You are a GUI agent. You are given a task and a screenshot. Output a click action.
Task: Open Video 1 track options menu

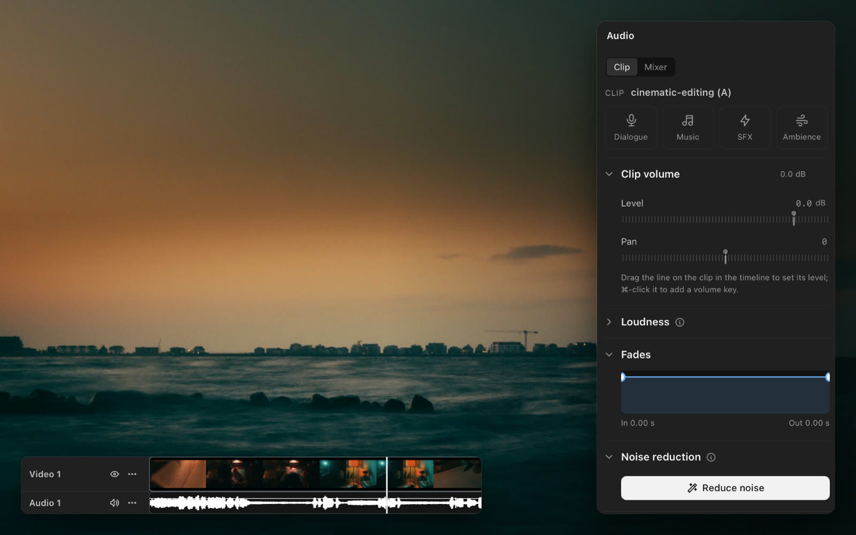(132, 474)
